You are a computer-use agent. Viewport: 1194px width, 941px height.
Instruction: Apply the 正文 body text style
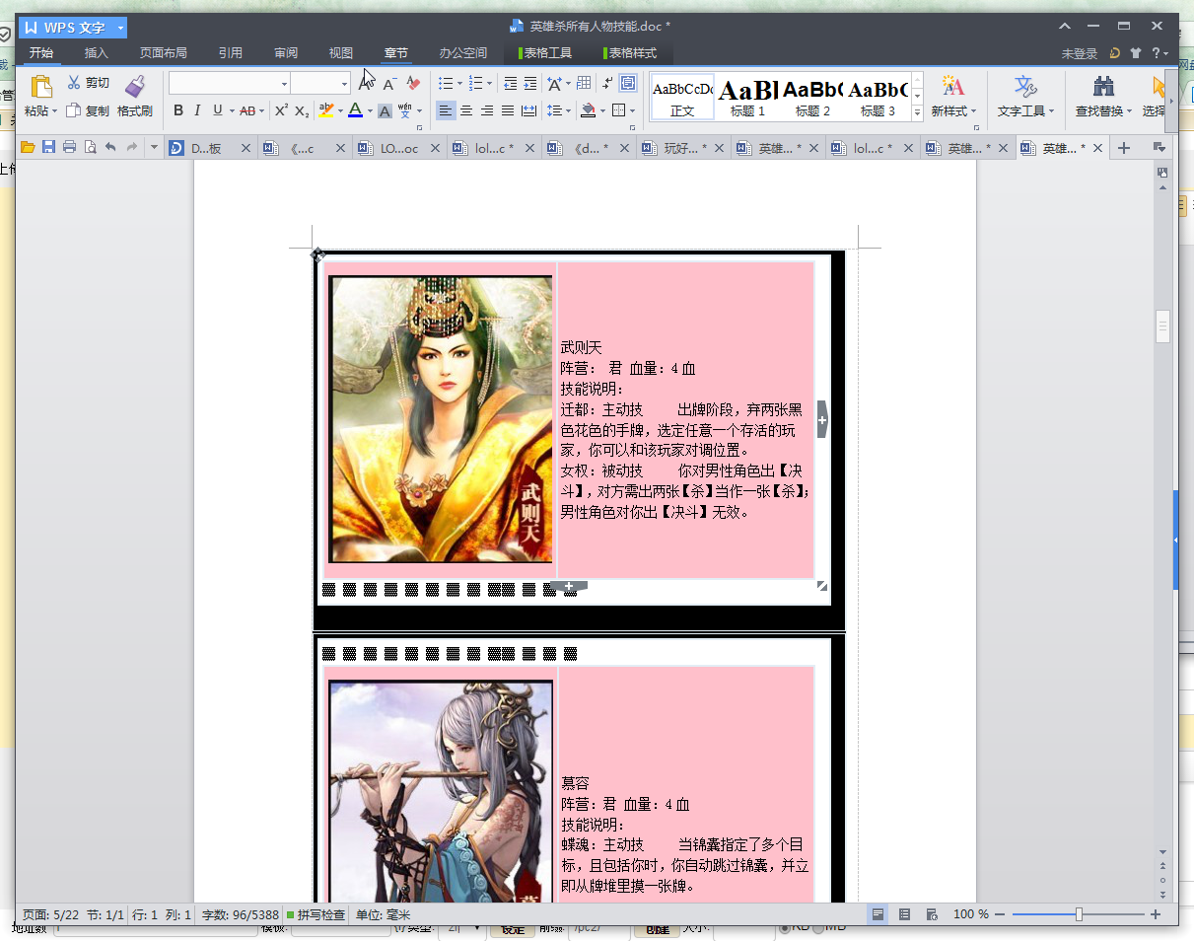coord(682,98)
